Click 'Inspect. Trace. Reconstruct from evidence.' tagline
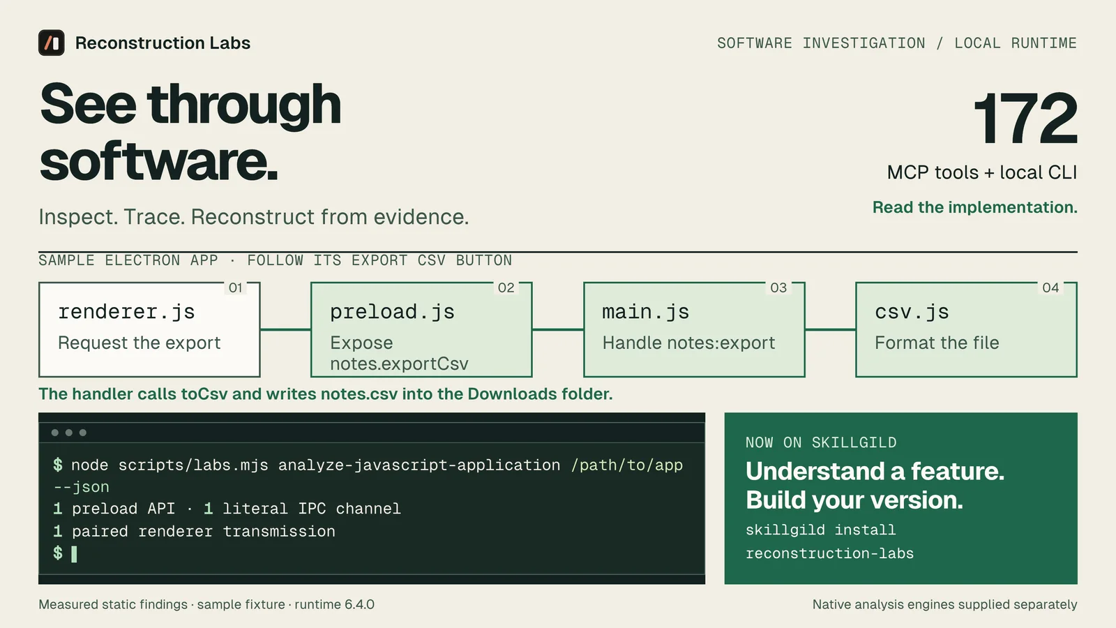 [x=254, y=217]
